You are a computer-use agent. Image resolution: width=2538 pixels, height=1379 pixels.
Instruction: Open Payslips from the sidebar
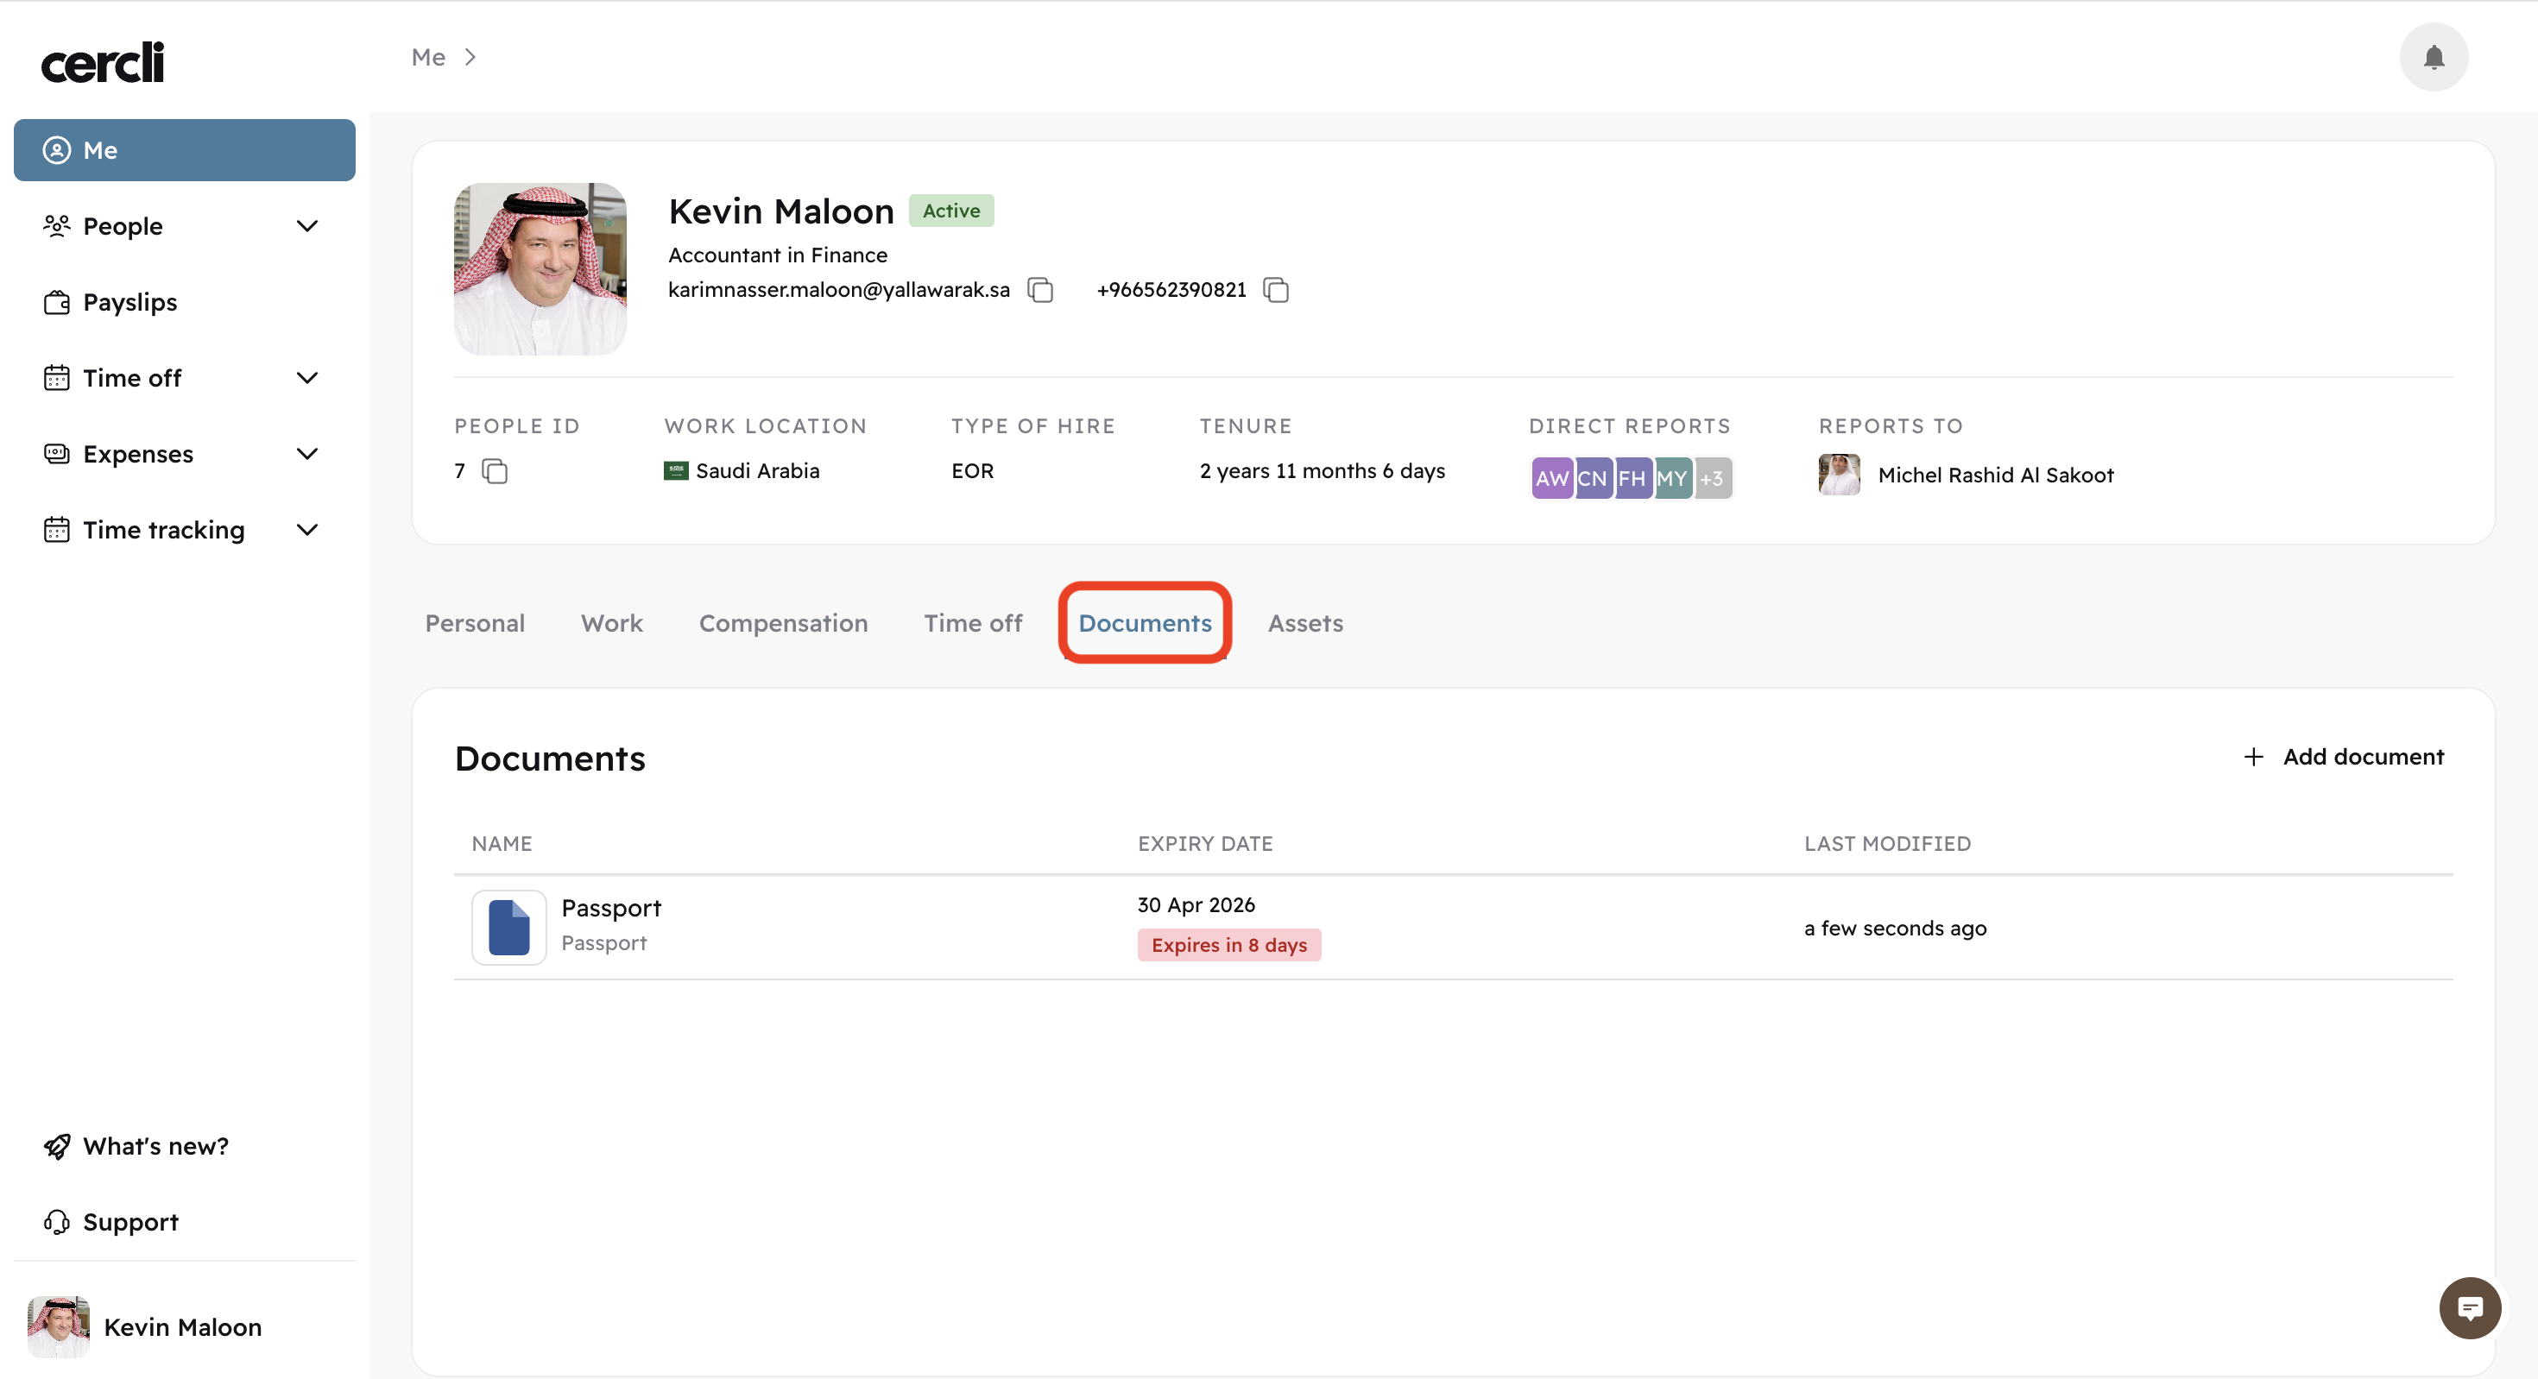130,302
